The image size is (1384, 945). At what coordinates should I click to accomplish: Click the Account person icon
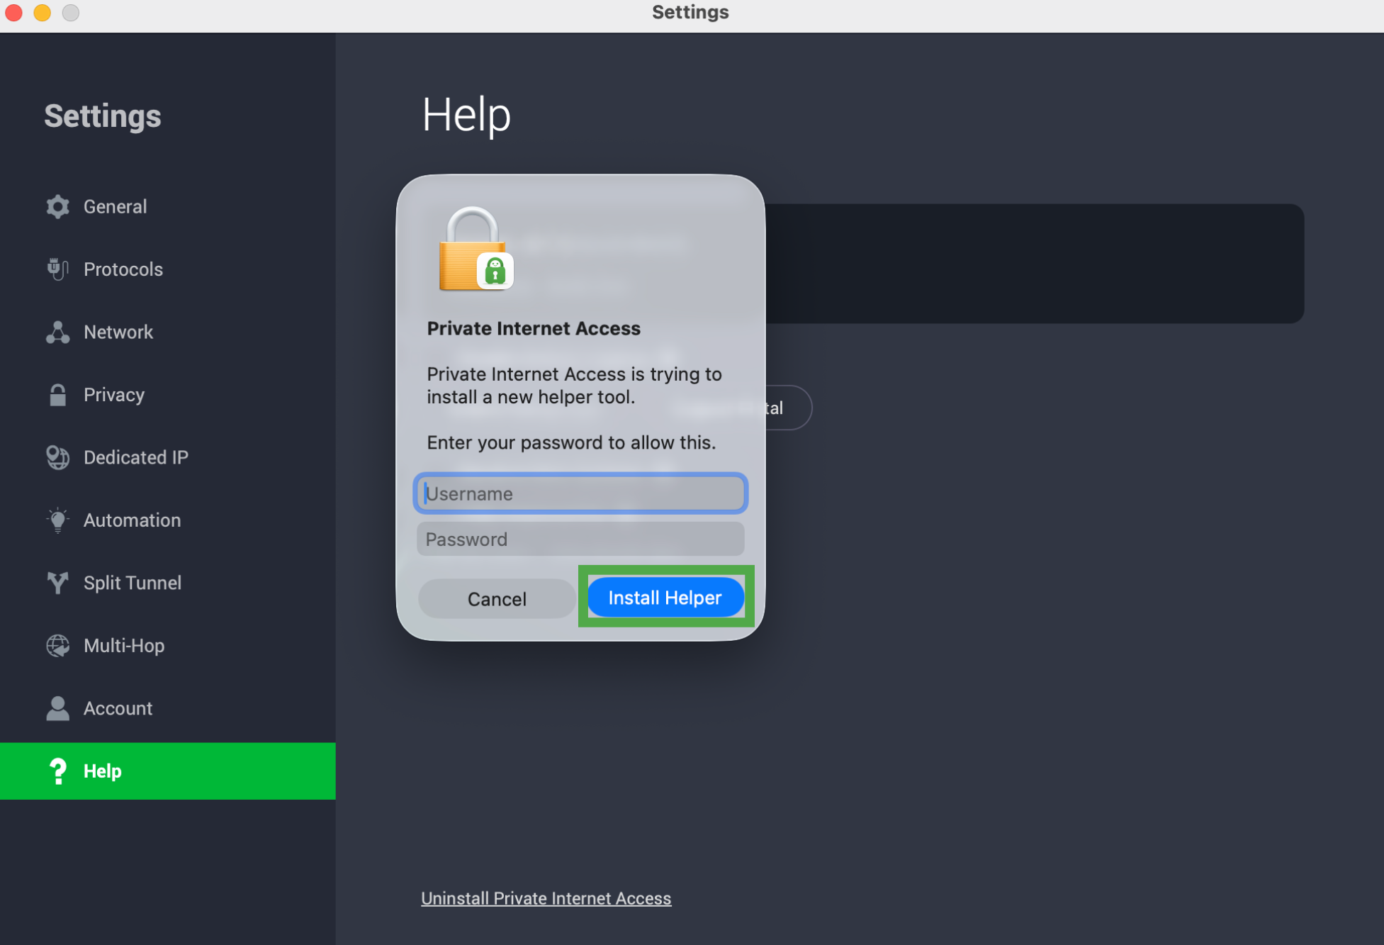[57, 708]
